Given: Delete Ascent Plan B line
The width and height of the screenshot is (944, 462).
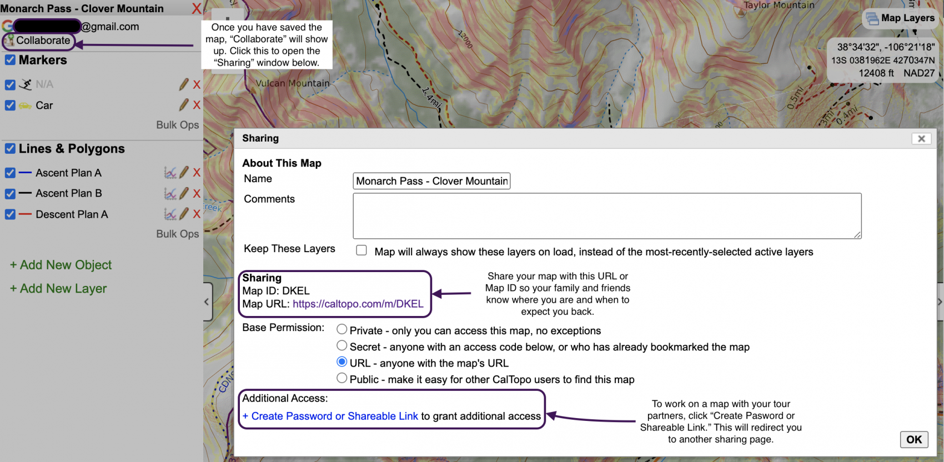Looking at the screenshot, I should 197,193.
